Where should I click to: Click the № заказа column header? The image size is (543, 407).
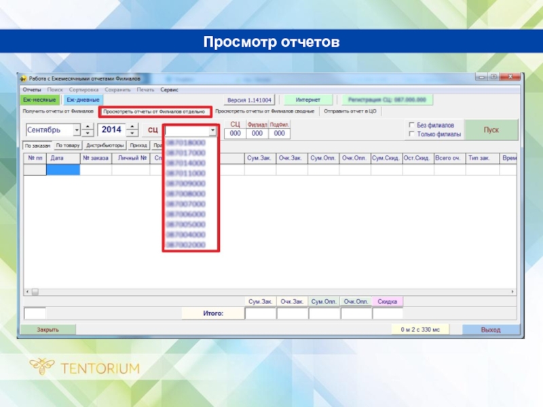96,158
